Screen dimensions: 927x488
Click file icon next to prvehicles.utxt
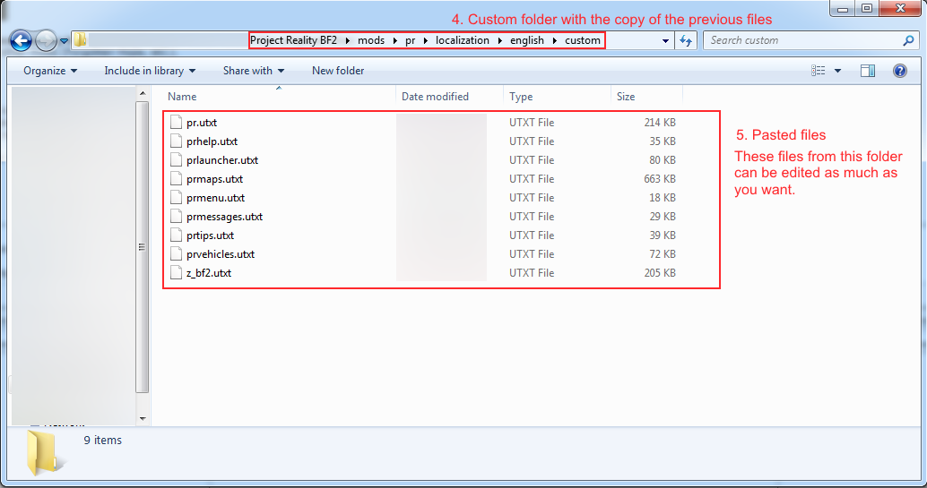tap(176, 254)
